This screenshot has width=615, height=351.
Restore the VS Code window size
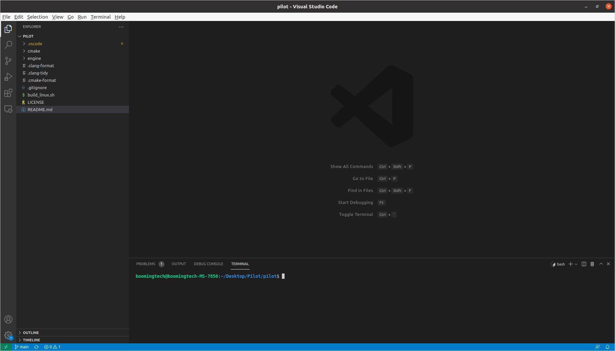click(597, 7)
